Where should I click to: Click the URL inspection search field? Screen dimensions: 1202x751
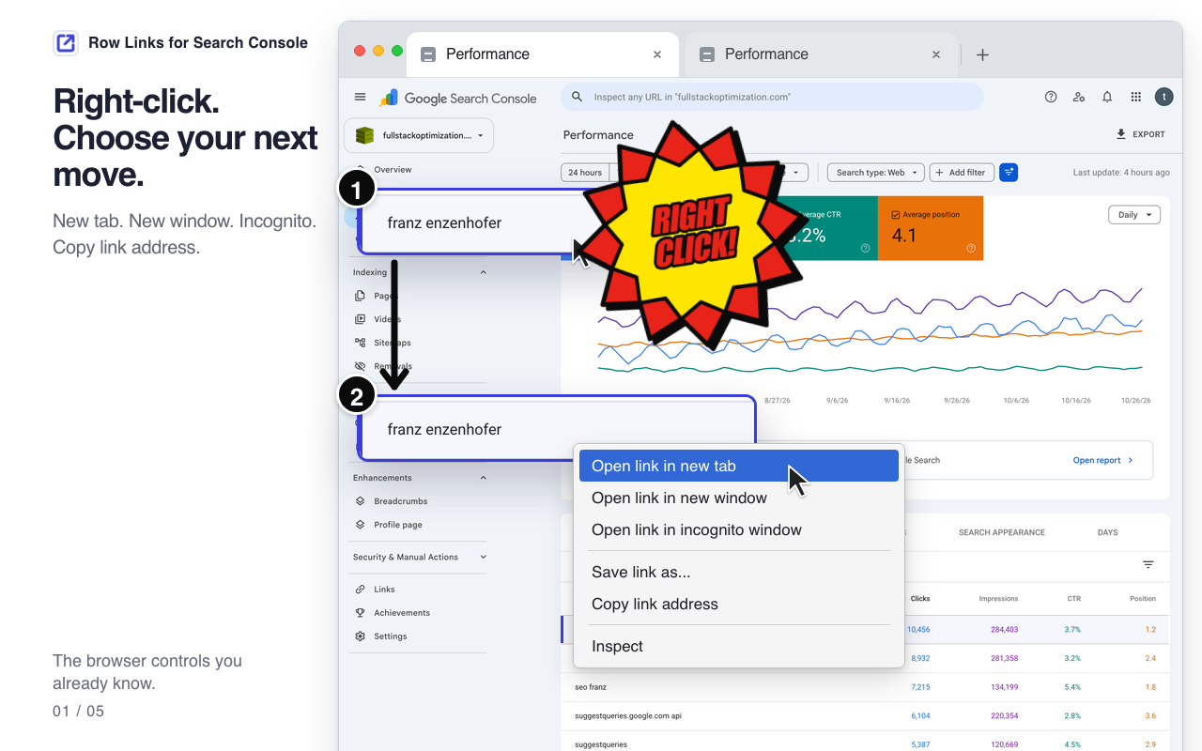coord(772,97)
